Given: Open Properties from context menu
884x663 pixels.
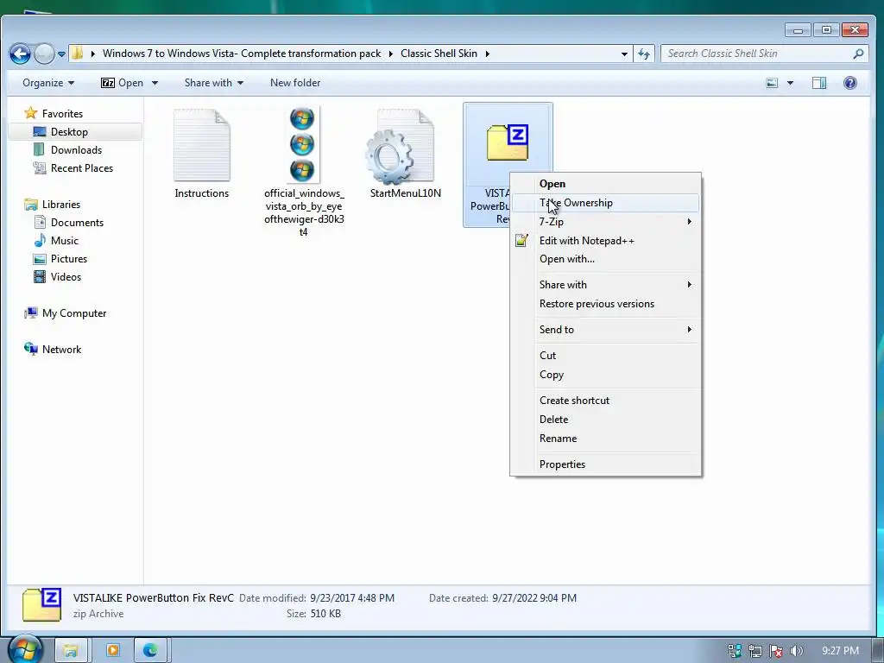Looking at the screenshot, I should click(x=605, y=464).
